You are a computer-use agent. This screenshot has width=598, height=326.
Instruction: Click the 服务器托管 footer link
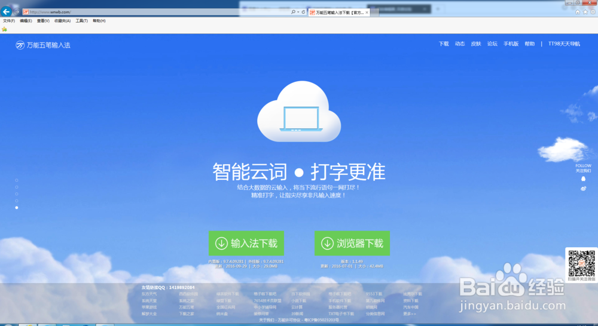click(x=338, y=307)
